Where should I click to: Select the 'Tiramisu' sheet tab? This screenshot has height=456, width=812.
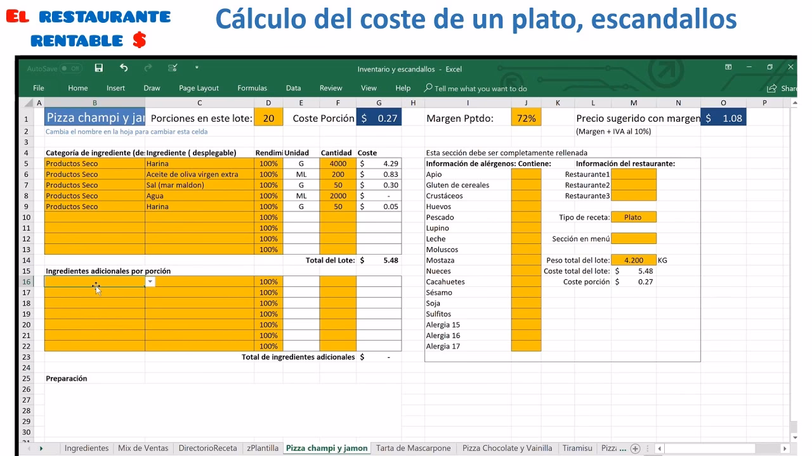pyautogui.click(x=578, y=448)
